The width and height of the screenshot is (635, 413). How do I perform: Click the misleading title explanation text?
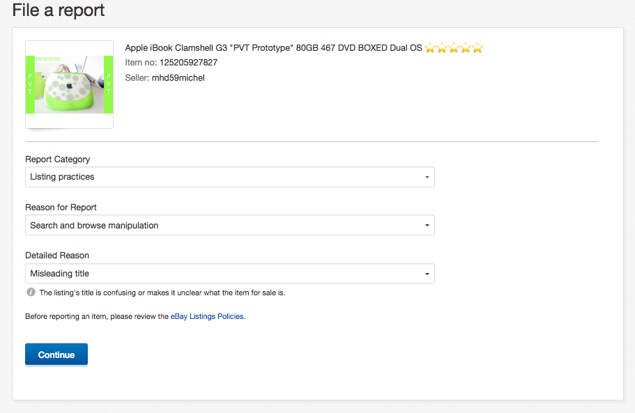[162, 293]
